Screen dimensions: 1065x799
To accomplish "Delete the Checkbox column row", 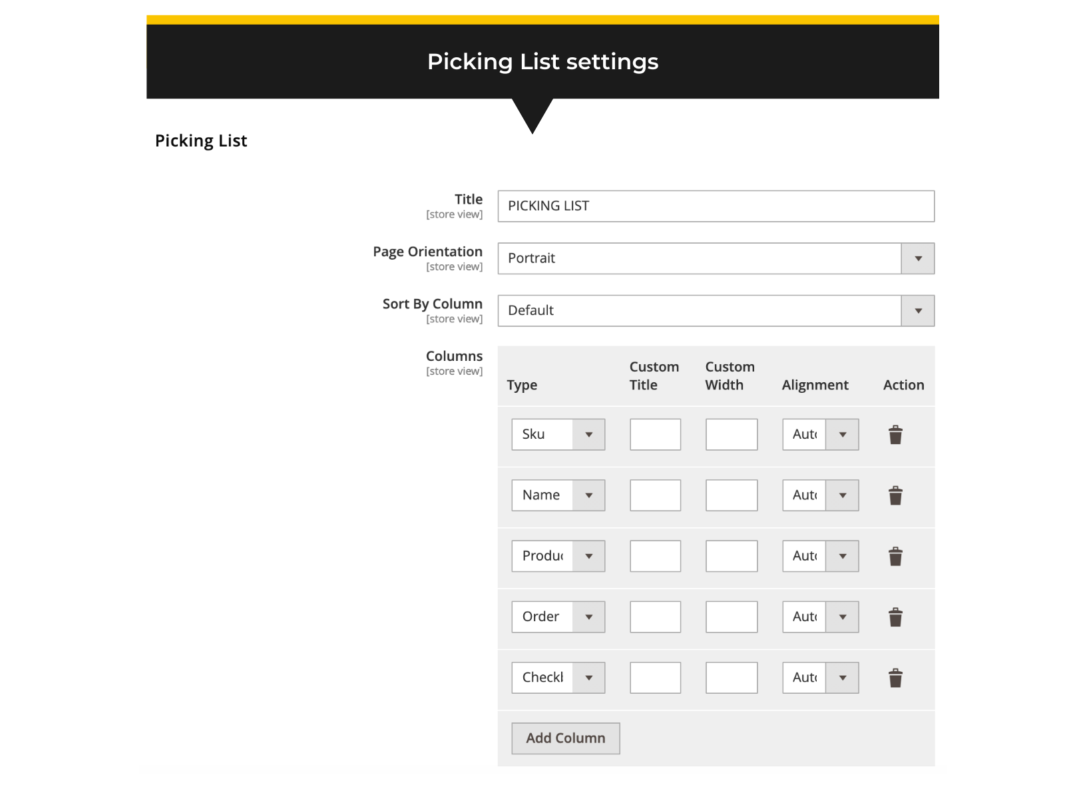I will [895, 677].
